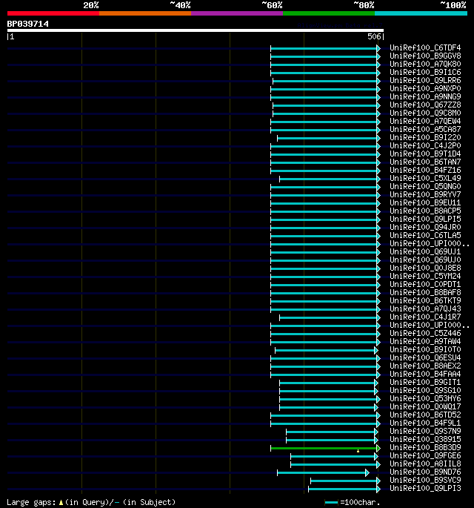474x508 pixels.
Task: Pick the UniRef100_B8BAF8 hit name
Action: coord(425,292)
